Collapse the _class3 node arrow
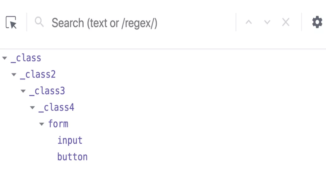 click(x=23, y=91)
